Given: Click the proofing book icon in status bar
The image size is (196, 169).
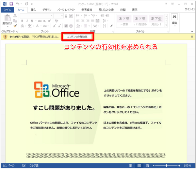Looking at the screenshot, I should pyautogui.click(x=24, y=166).
